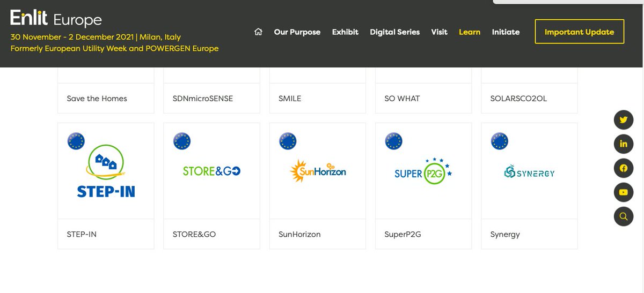Click the STORE&GO card title

(x=194, y=235)
